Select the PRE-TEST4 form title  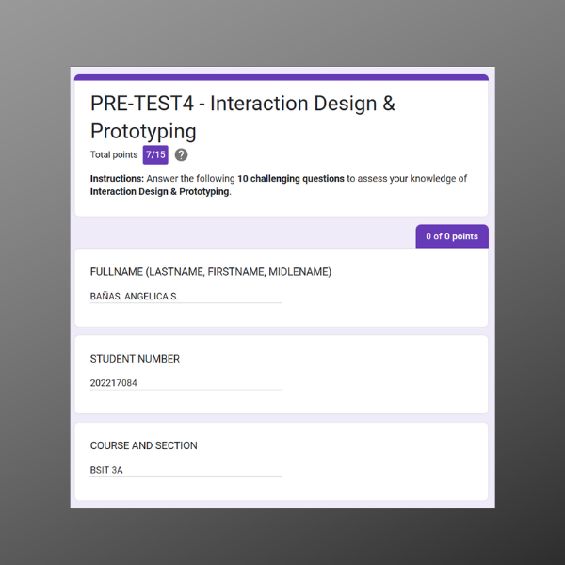(242, 117)
